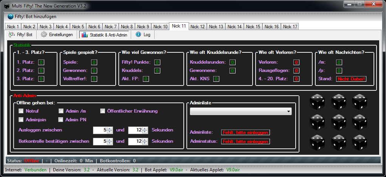Click the bar chart icon for Statistik

[x=85, y=35]
